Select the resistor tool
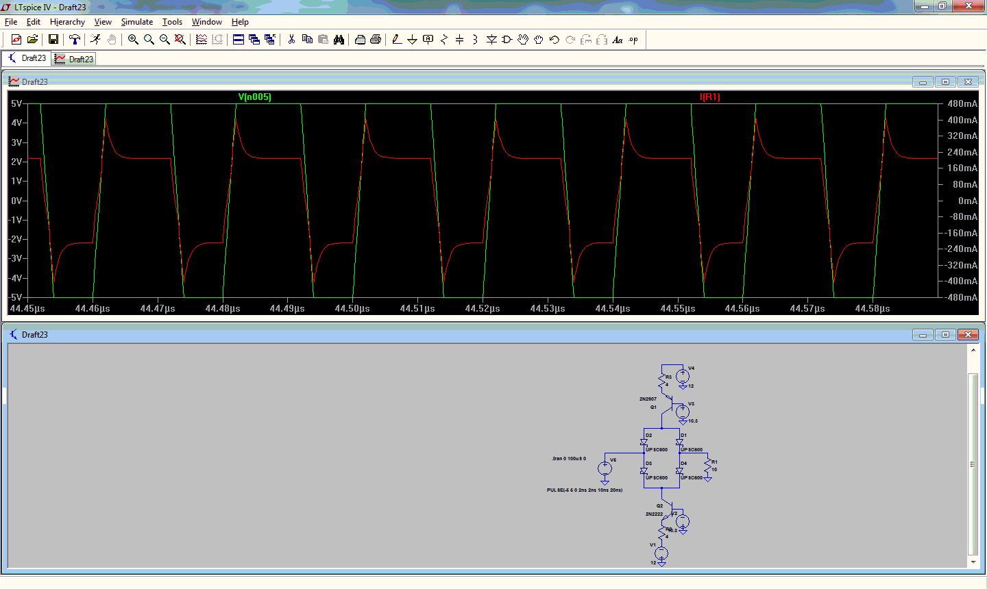 [443, 40]
